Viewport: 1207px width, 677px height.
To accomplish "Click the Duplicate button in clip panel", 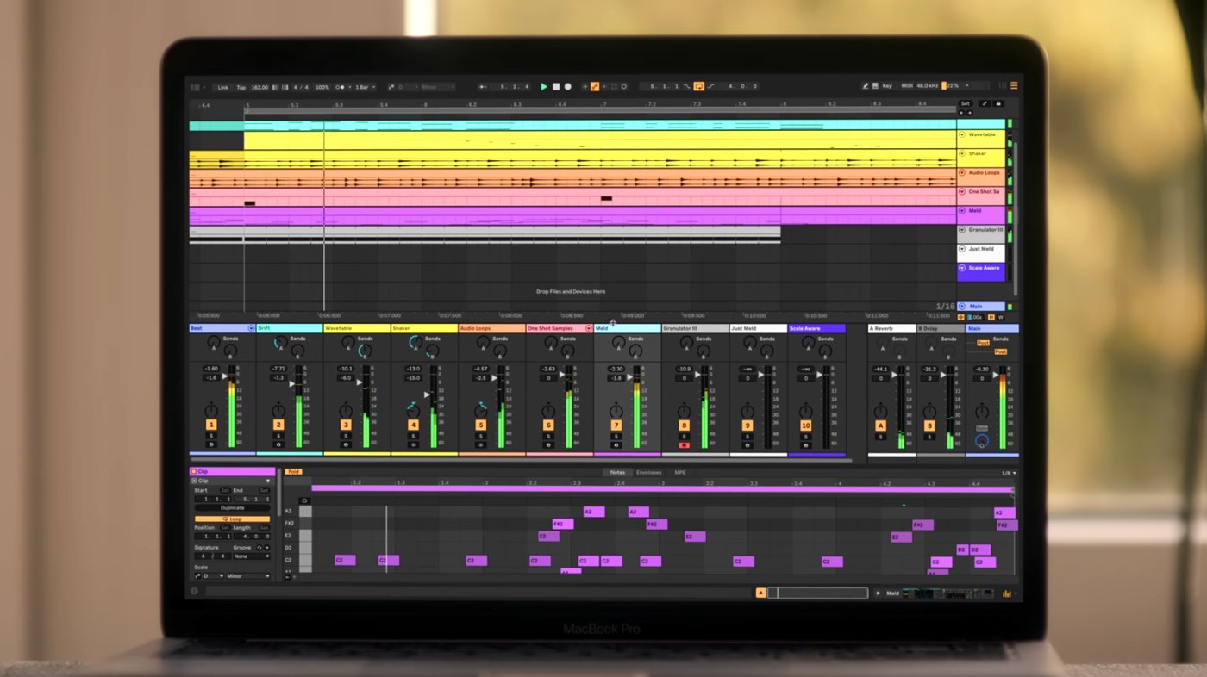I will (x=232, y=508).
